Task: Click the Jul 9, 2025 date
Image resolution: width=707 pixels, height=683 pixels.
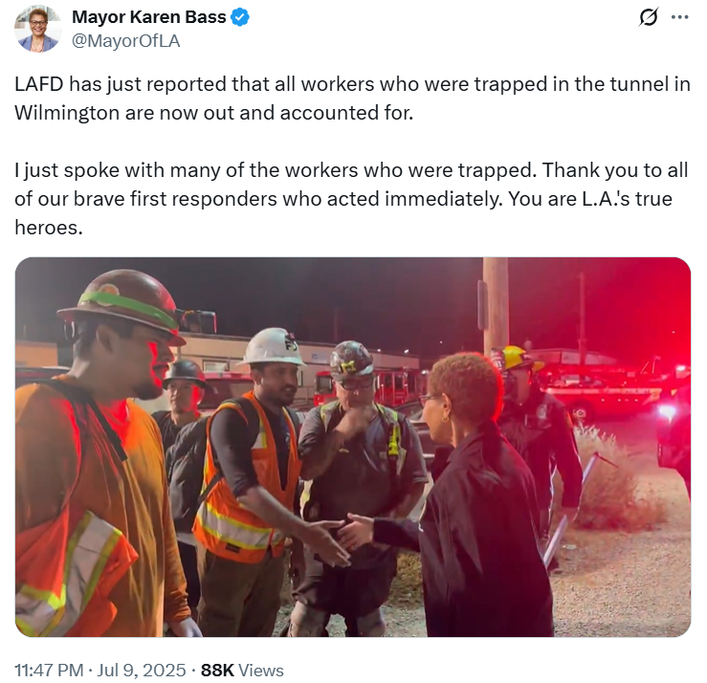Action: pos(142,670)
